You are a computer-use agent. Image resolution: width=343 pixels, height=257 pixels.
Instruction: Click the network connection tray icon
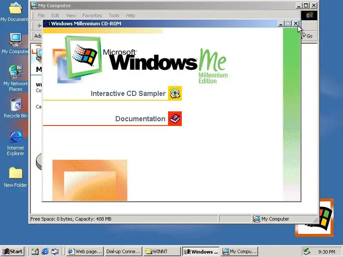click(x=307, y=251)
